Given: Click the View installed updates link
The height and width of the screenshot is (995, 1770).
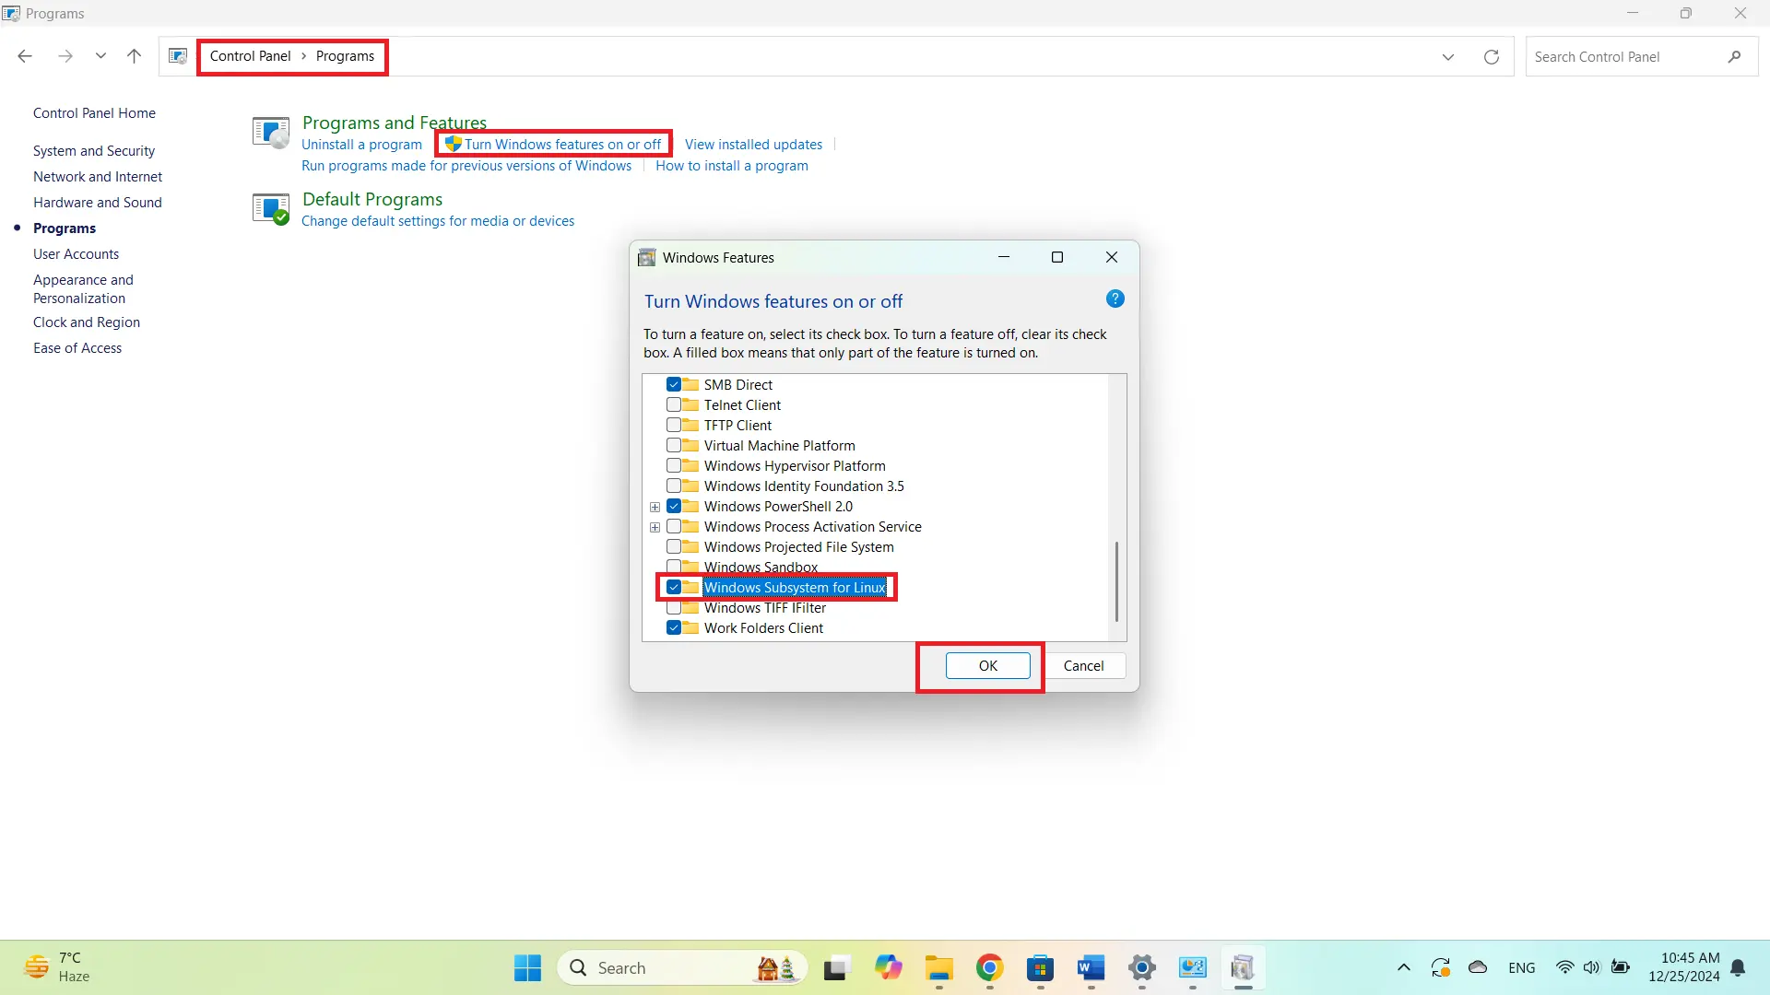Looking at the screenshot, I should tap(753, 145).
